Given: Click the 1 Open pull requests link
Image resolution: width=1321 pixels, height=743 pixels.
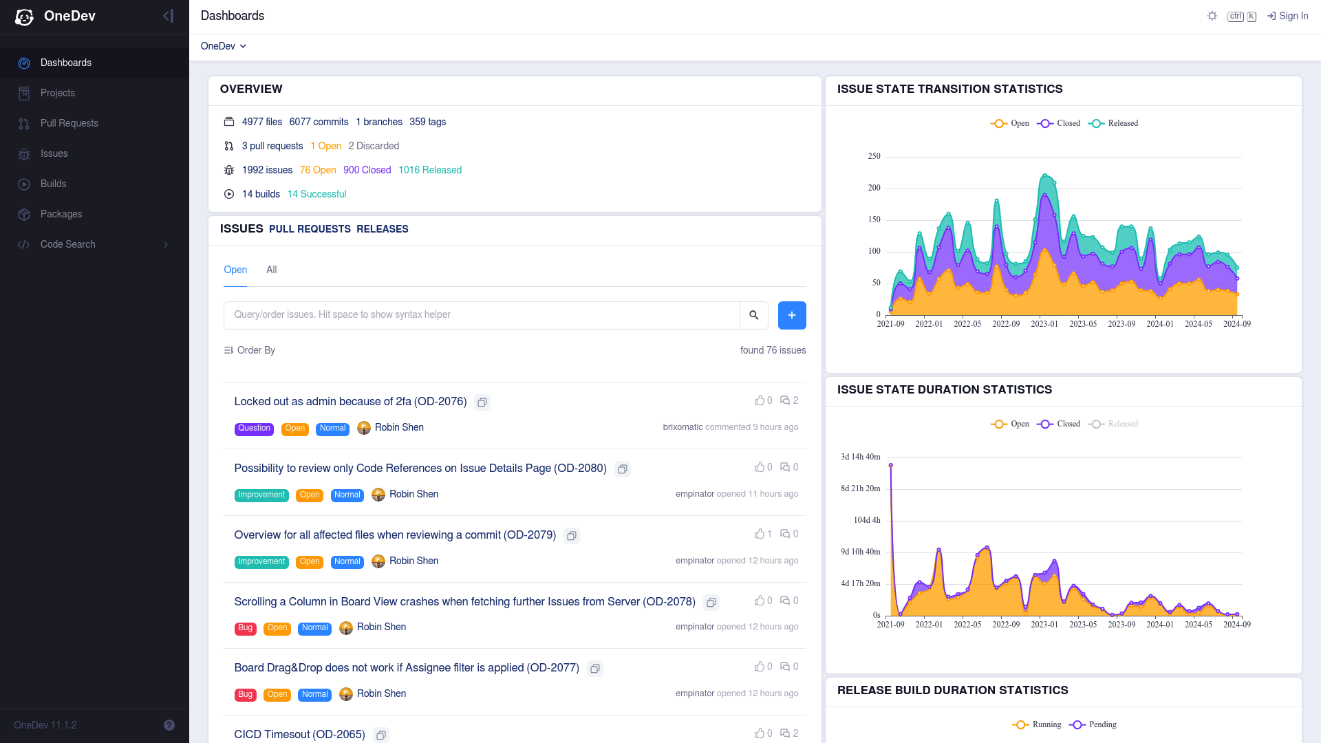Looking at the screenshot, I should click(x=325, y=146).
